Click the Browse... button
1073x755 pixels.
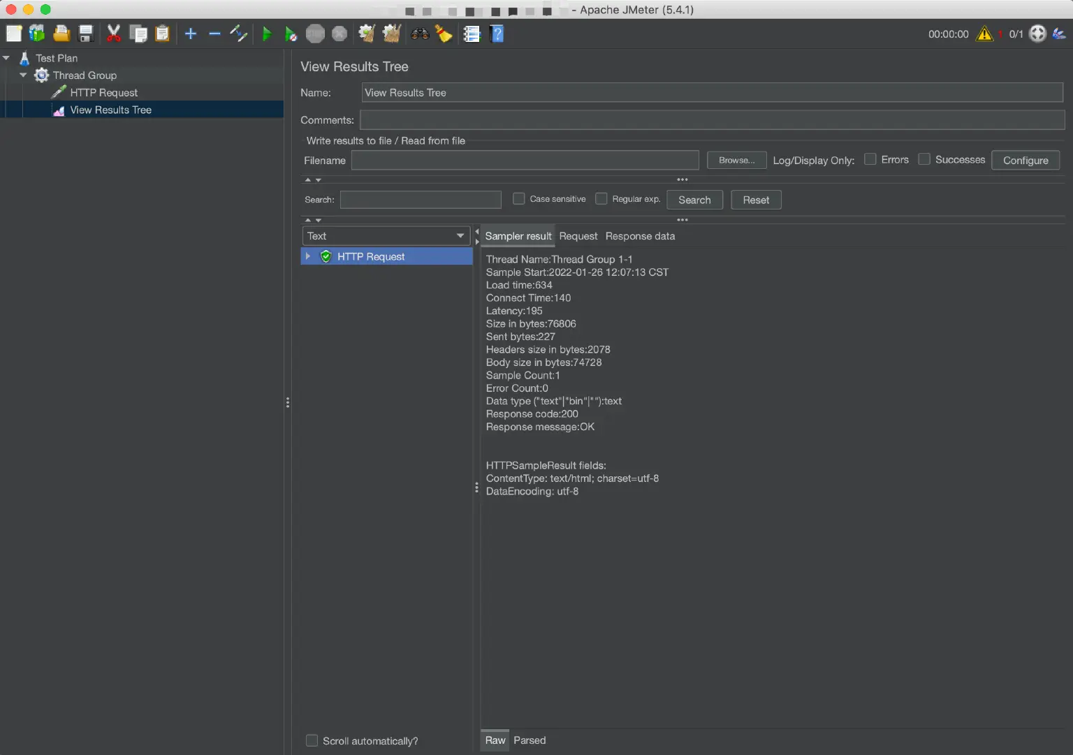(x=736, y=160)
